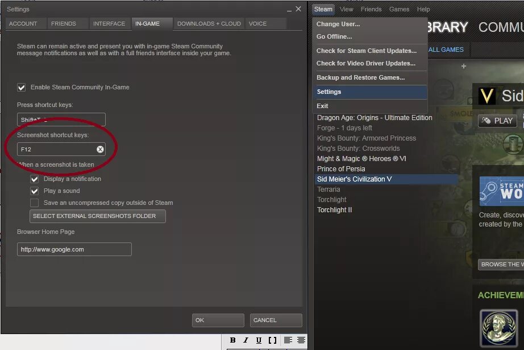This screenshot has height=350, width=524.
Task: Open the Games menu
Action: pyautogui.click(x=399, y=9)
